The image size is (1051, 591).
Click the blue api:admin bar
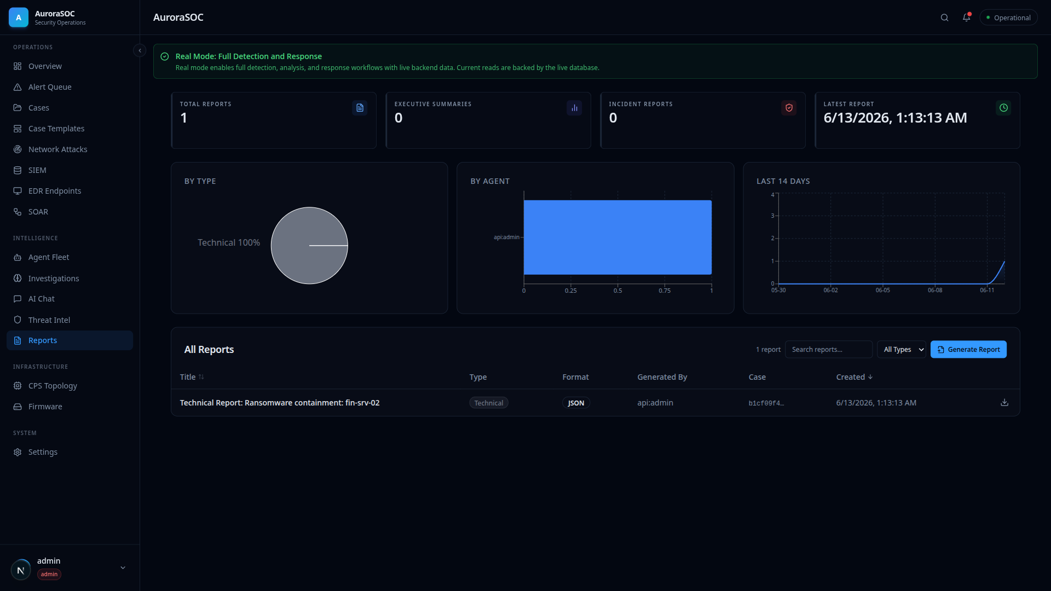(617, 237)
